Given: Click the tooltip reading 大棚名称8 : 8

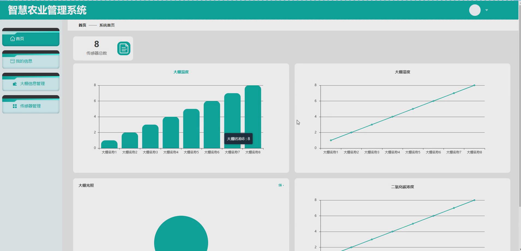Looking at the screenshot, I should coord(238,139).
